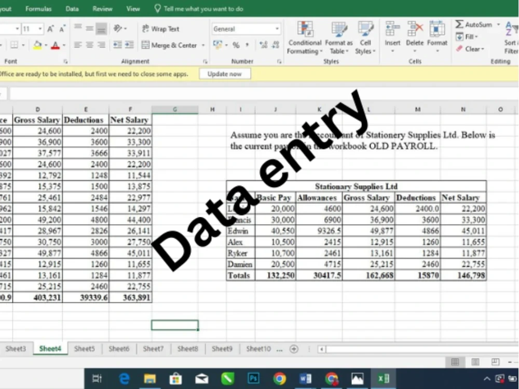519x389 pixels.
Task: Decrease font size with the small A icon
Action: point(62,29)
